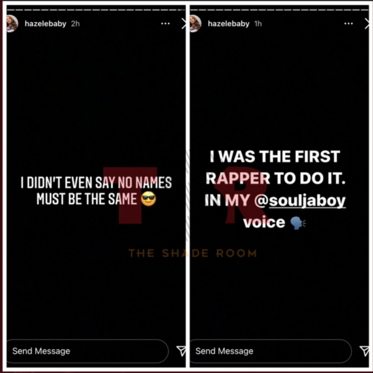Image resolution: width=373 pixels, height=373 pixels.
Task: Focus the Send Message field in left story
Action: (x=87, y=351)
